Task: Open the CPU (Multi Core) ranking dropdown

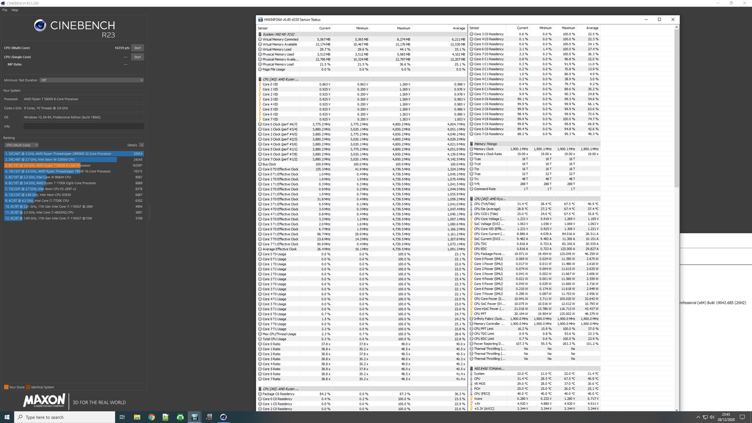Action: pos(21,145)
